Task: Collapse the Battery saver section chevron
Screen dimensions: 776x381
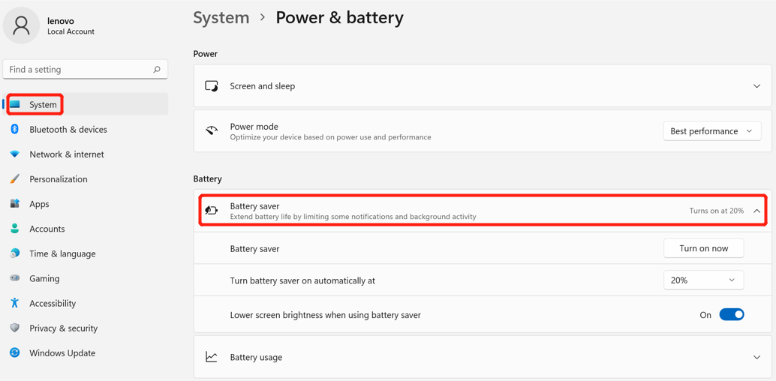Action: (756, 211)
